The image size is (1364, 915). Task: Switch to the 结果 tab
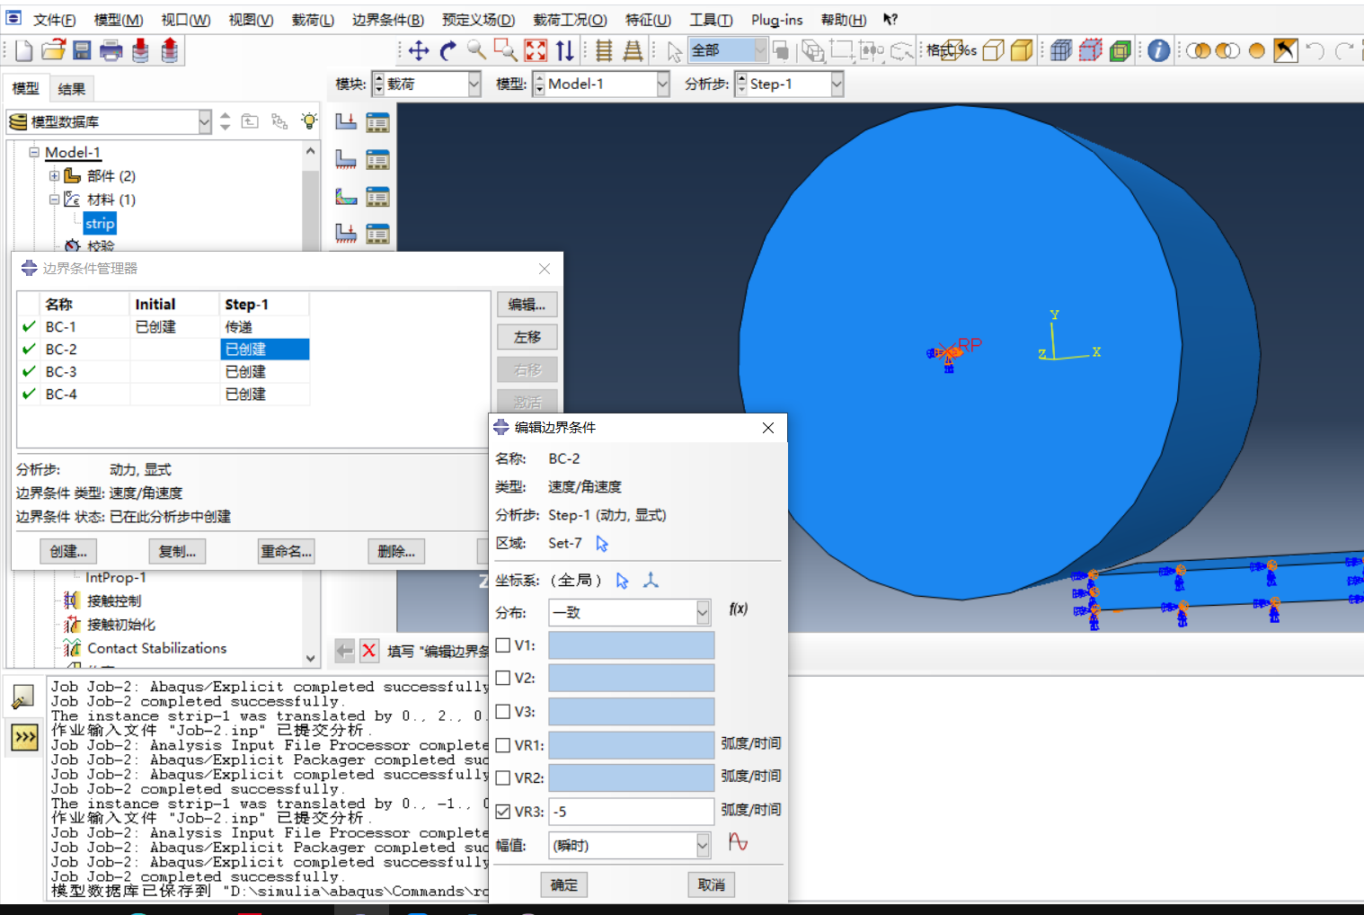coord(71,89)
